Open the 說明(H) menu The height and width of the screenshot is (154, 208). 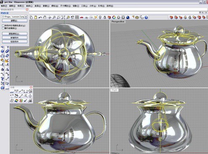pos(110,6)
